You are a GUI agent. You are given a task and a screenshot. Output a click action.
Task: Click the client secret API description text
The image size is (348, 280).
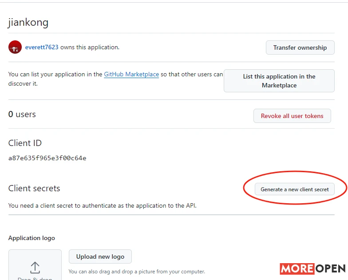[x=102, y=206]
